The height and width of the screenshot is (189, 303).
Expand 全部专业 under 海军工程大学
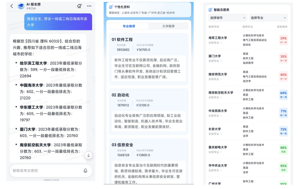[x=215, y=43]
